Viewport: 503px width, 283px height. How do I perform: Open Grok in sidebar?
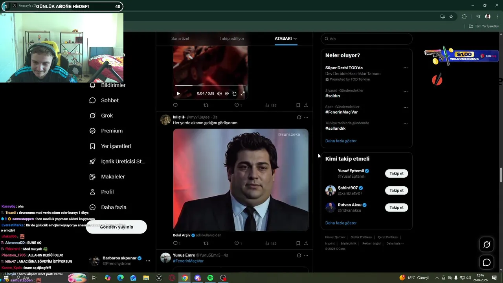tap(101, 116)
